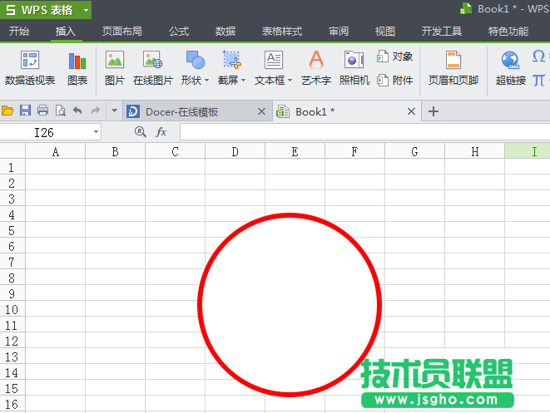Open the 页面布局 ribbon tab
Viewport: 550px width, 413px height.
click(x=122, y=32)
